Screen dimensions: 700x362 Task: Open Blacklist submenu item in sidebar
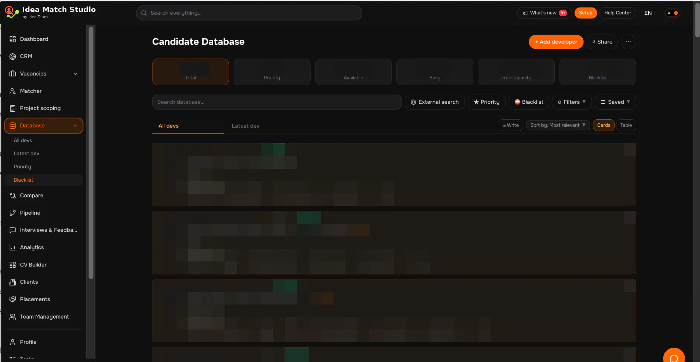[x=44, y=180]
